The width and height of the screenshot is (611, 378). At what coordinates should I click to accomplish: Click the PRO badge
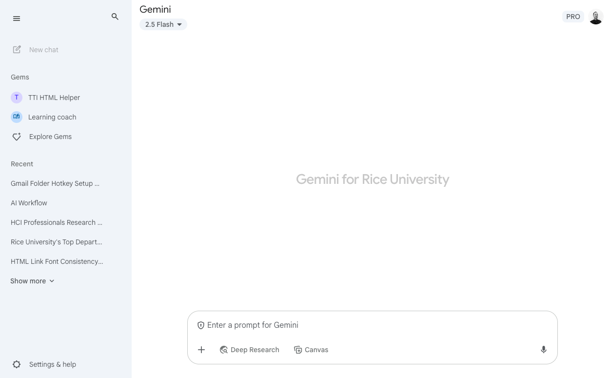573,17
